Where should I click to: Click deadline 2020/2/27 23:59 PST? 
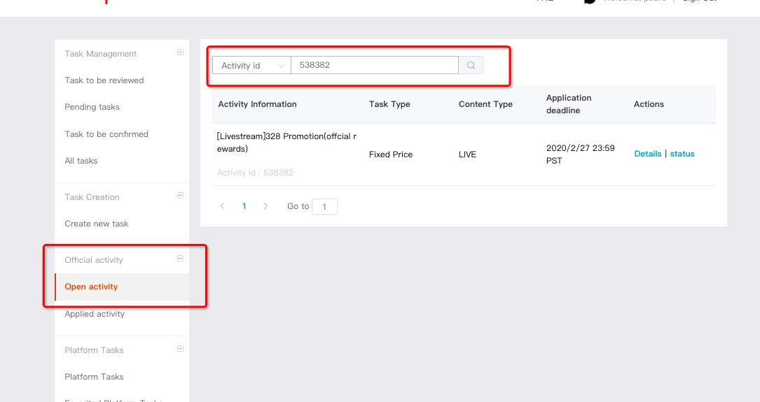click(x=580, y=155)
